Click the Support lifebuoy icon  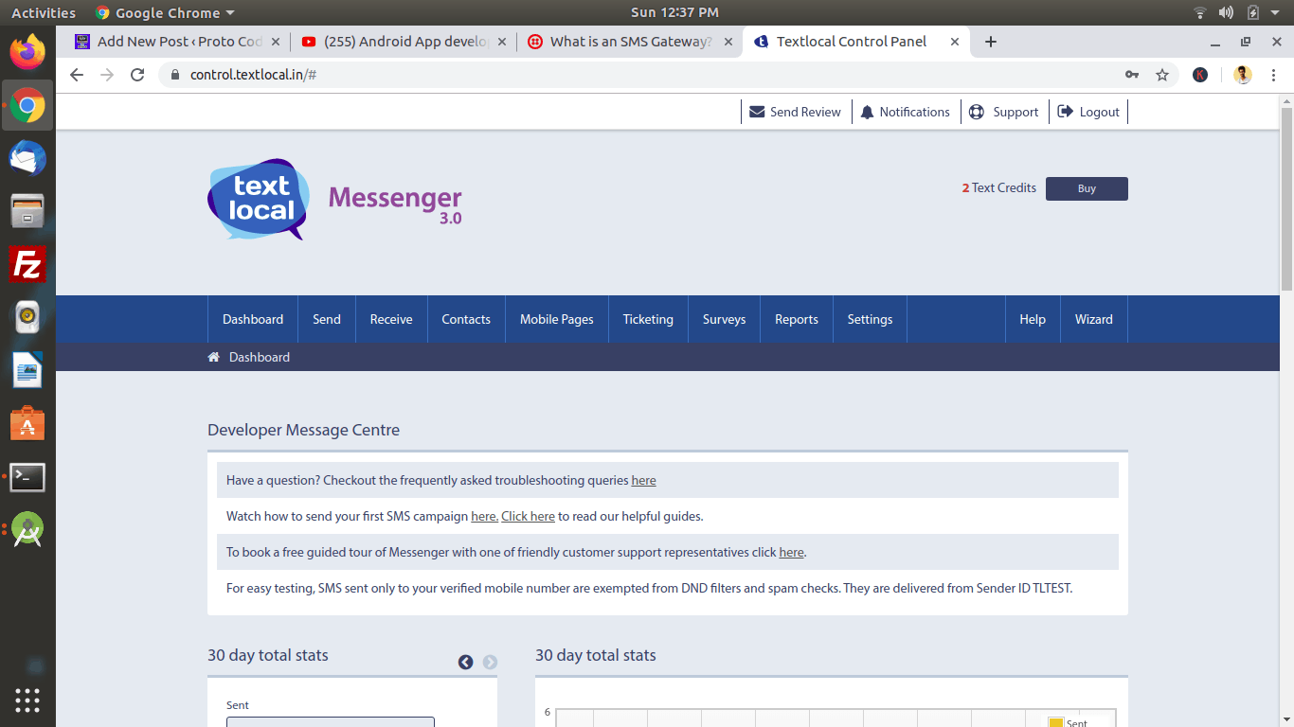[977, 112]
